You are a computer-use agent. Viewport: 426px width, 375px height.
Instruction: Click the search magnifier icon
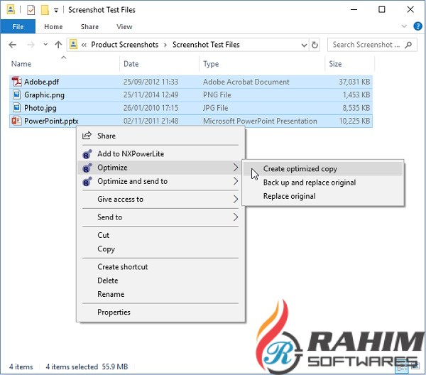[408, 45]
